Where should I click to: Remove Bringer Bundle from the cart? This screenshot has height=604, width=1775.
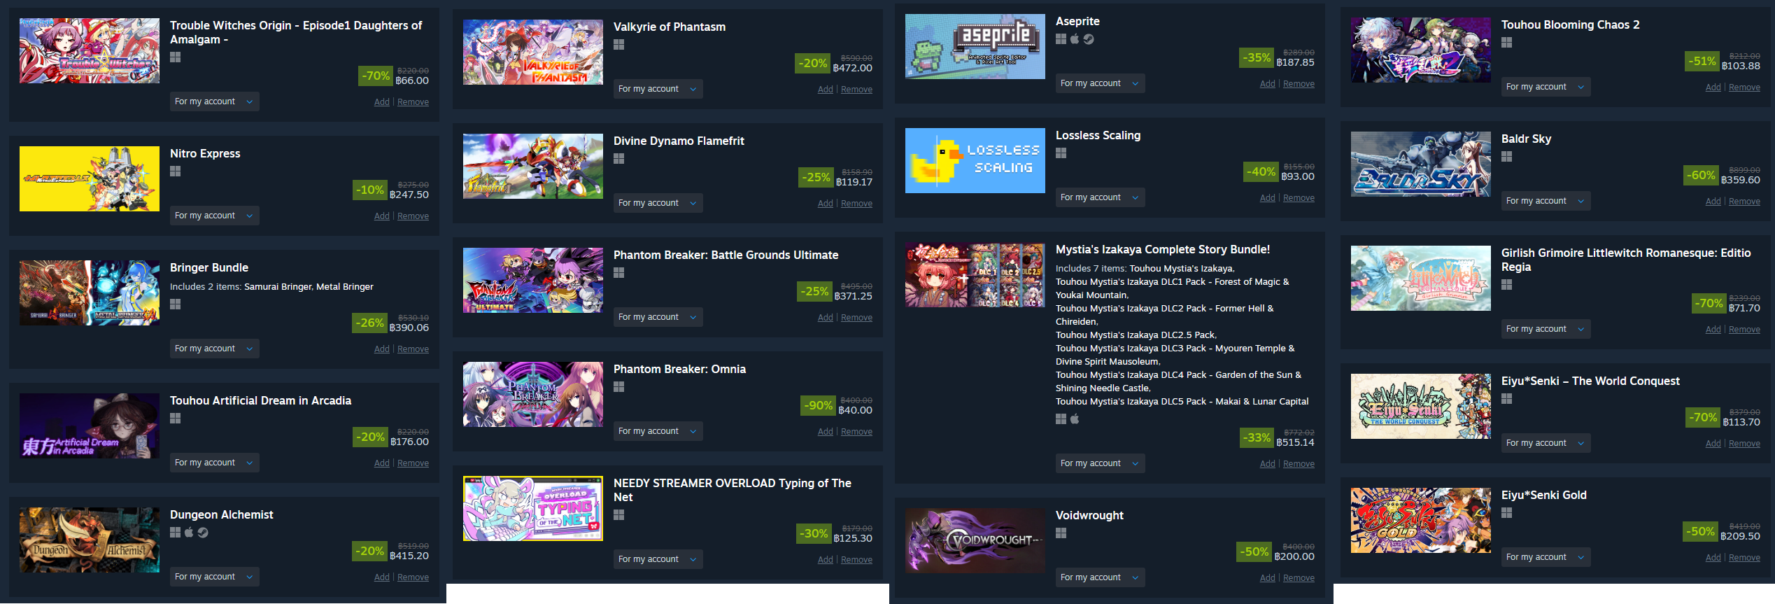pos(413,349)
